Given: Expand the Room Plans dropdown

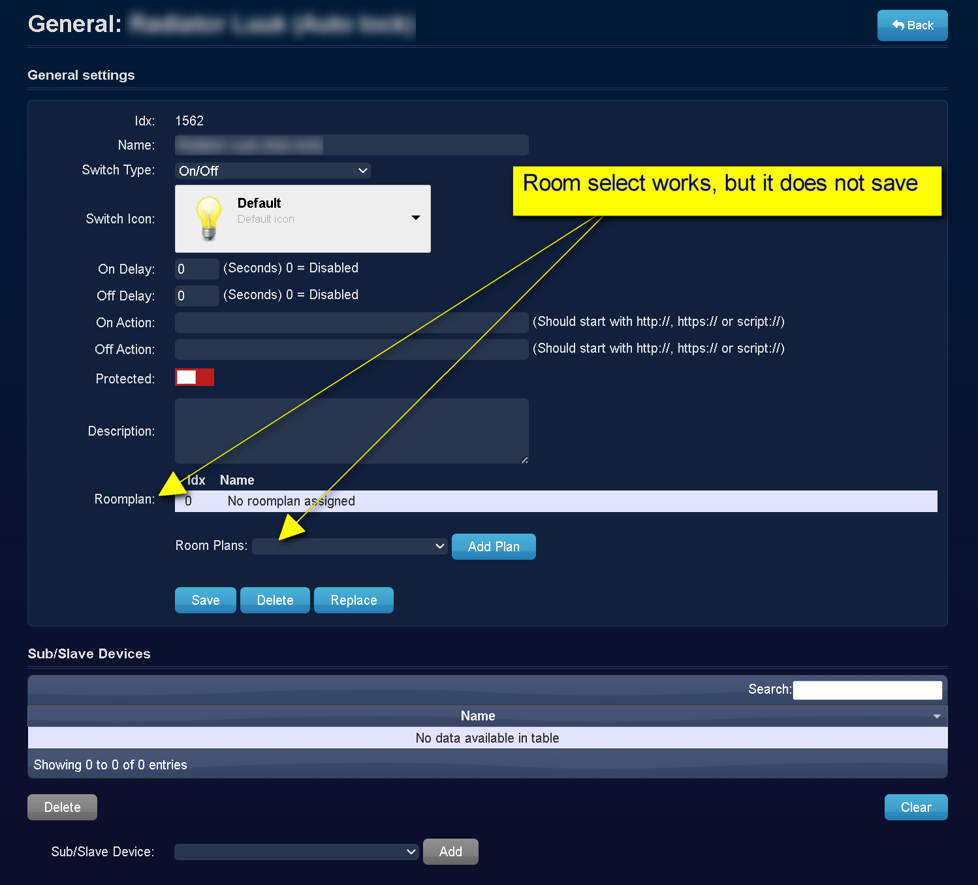Looking at the screenshot, I should click(349, 546).
